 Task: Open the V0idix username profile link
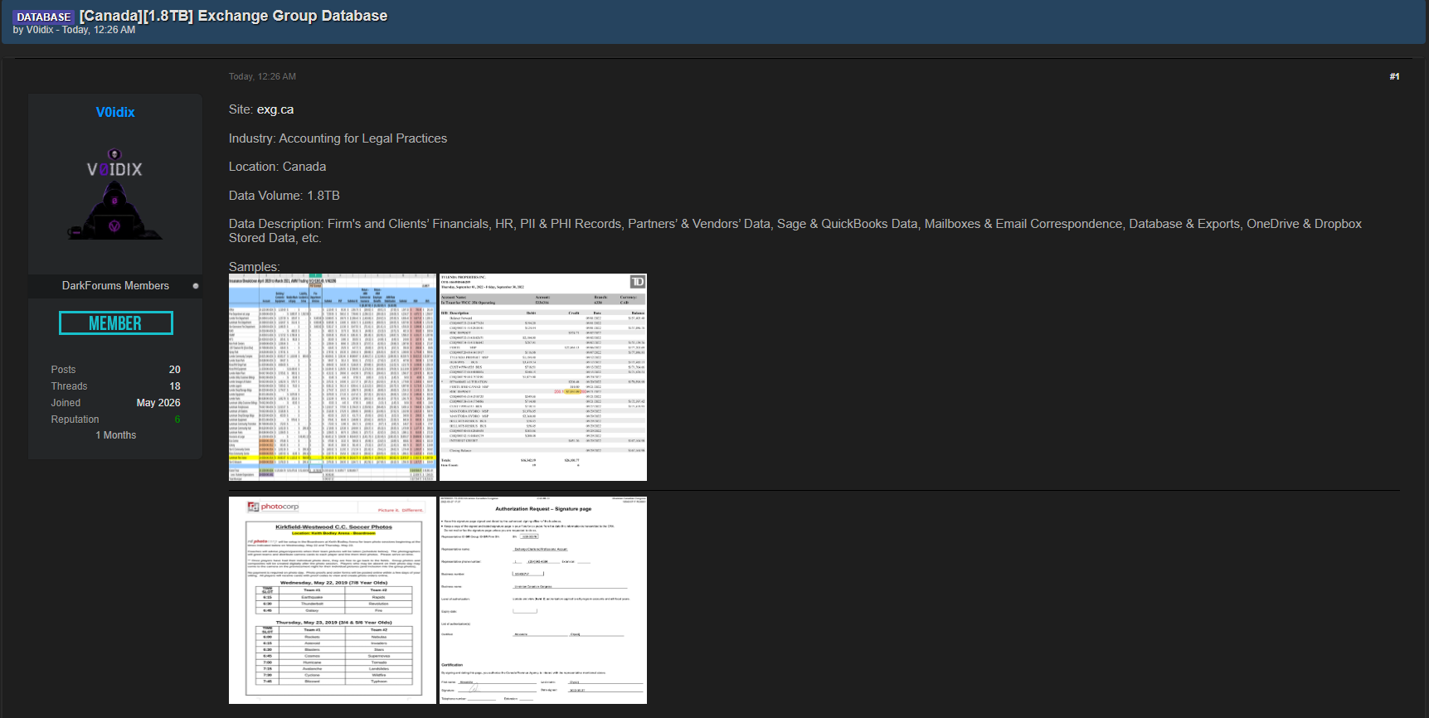(115, 112)
